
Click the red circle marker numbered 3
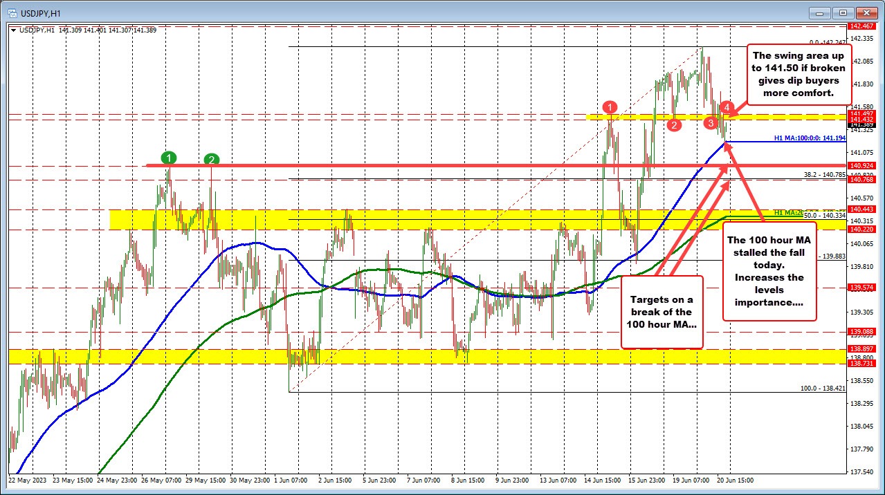pyautogui.click(x=711, y=122)
